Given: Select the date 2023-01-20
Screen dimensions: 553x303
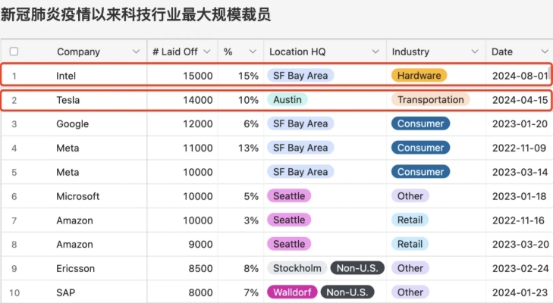Looking at the screenshot, I should pos(520,124).
